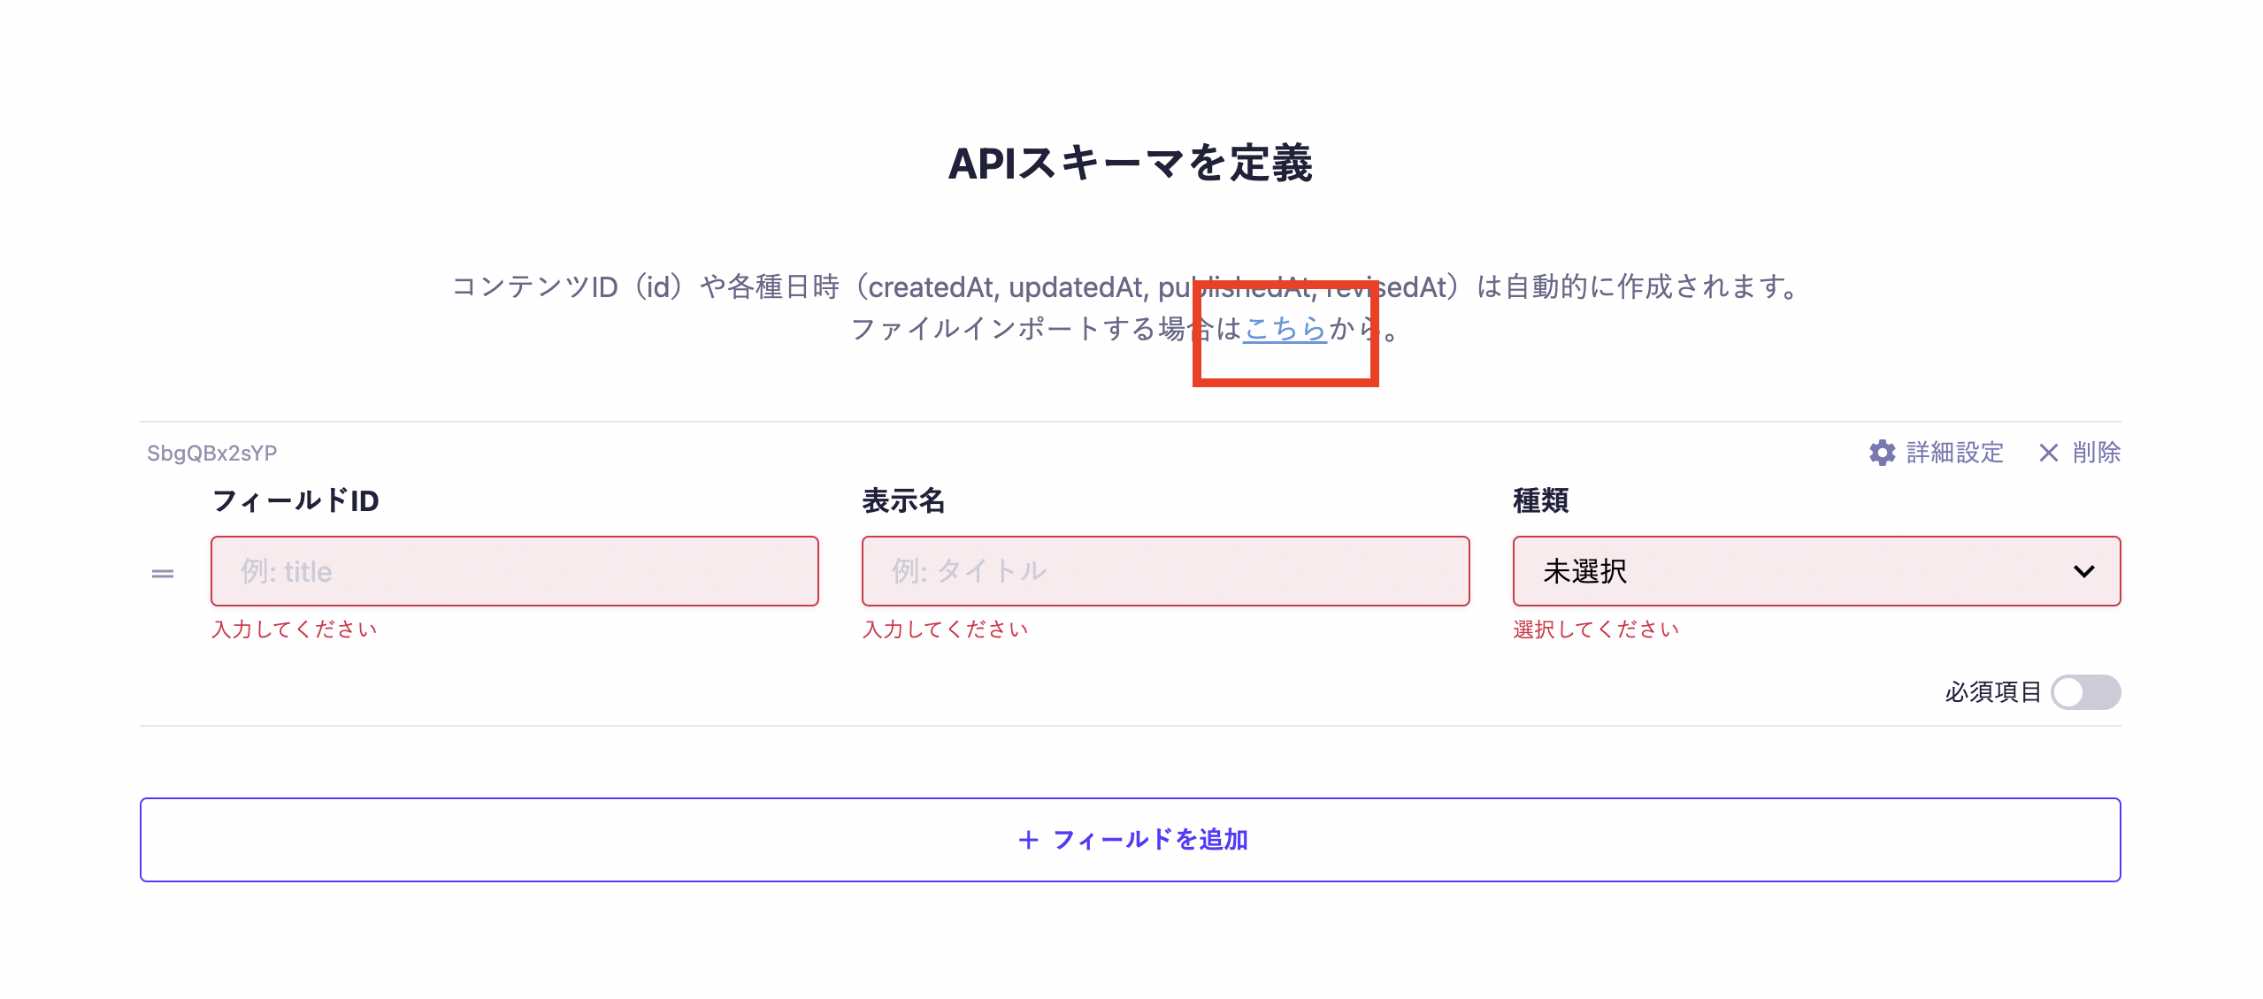Click the 表示名 column label

pos(903,501)
